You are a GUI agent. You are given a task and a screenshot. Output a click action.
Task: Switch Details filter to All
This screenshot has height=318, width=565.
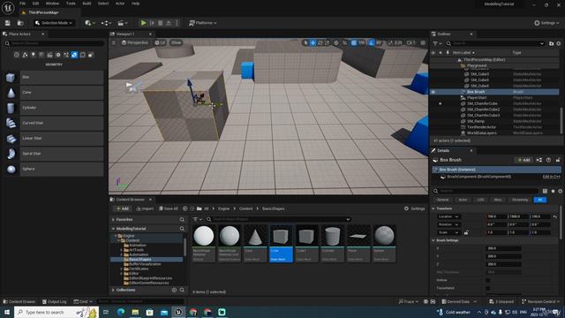point(539,200)
